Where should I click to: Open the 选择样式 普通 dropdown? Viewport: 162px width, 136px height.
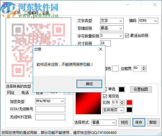(x=104, y=123)
